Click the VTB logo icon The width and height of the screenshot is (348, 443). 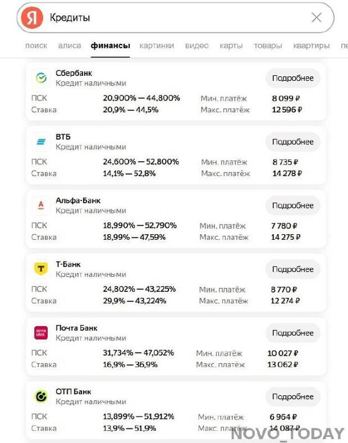click(41, 141)
